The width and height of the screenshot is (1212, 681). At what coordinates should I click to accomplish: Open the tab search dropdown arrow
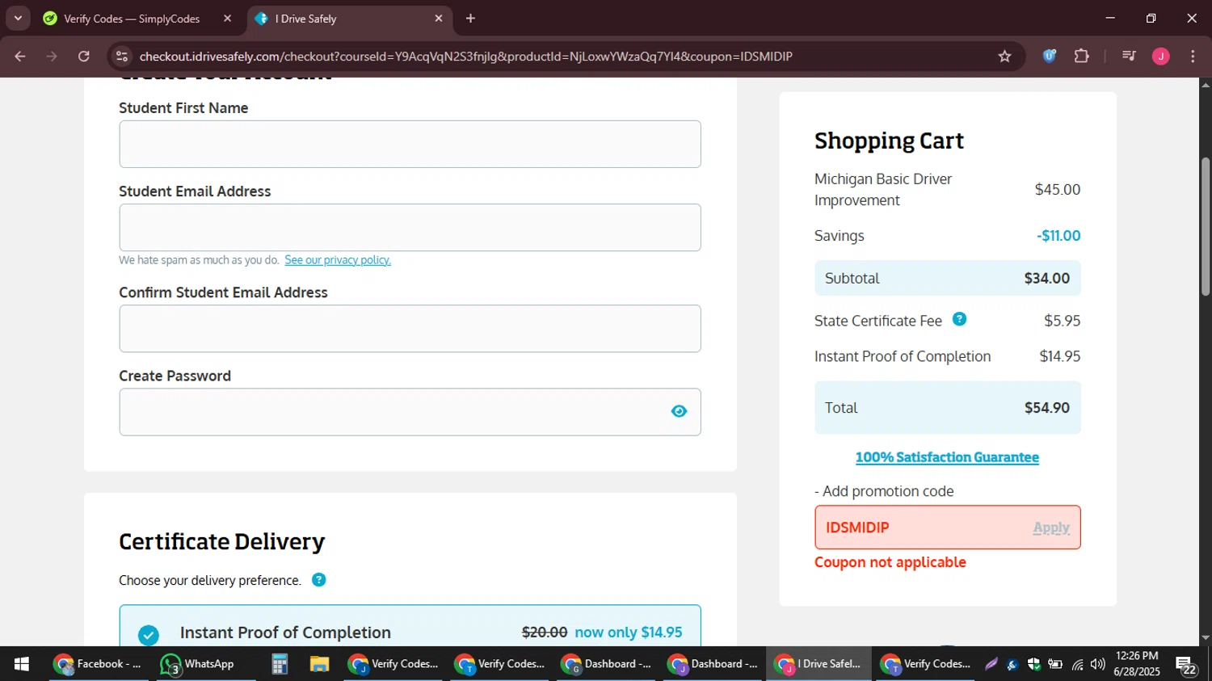18,18
